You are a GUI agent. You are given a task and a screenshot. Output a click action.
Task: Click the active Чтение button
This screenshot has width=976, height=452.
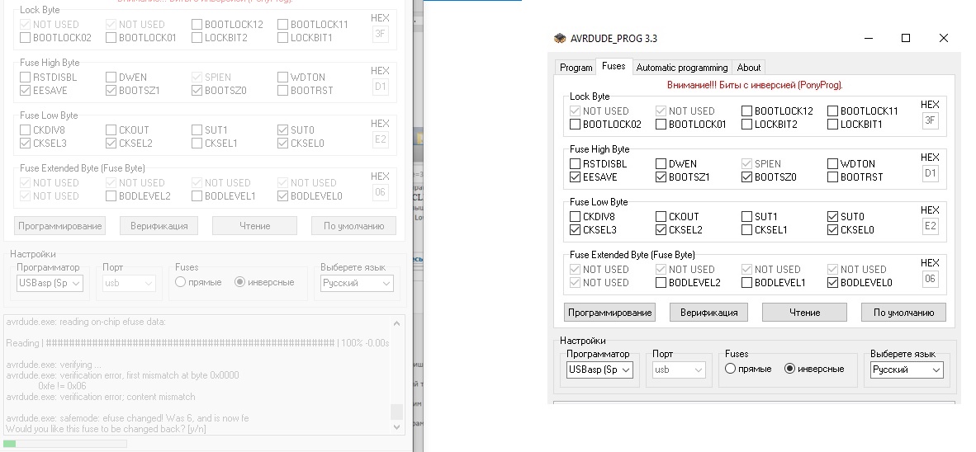click(x=804, y=313)
